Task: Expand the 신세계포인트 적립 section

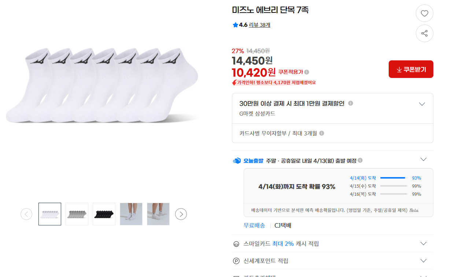Action: (423, 261)
